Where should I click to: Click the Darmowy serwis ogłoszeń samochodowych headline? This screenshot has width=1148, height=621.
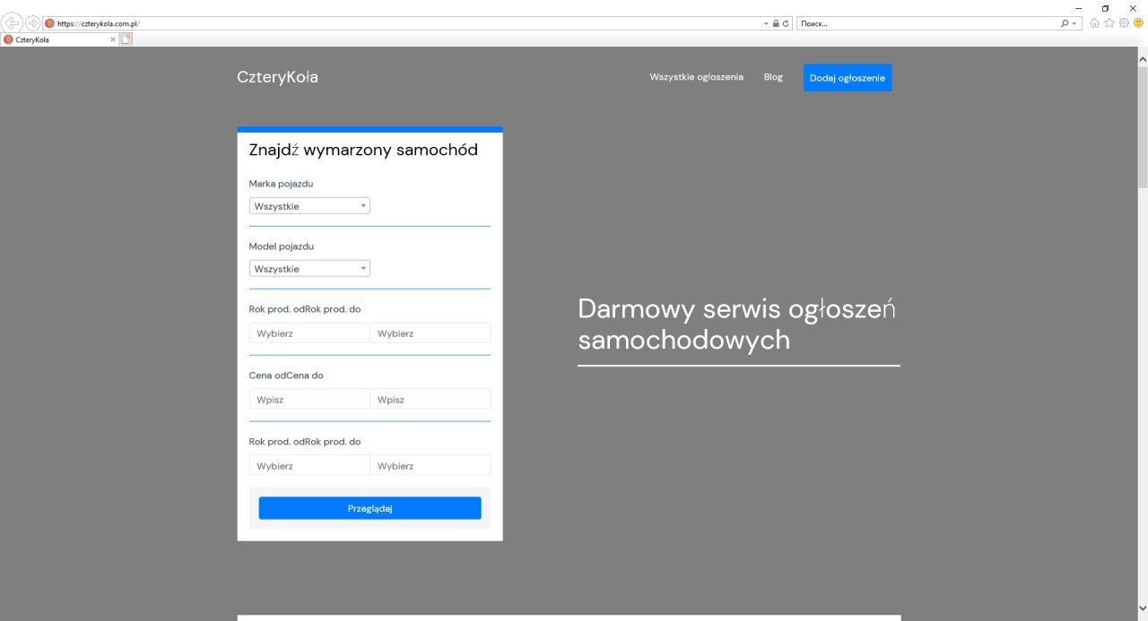click(x=737, y=323)
